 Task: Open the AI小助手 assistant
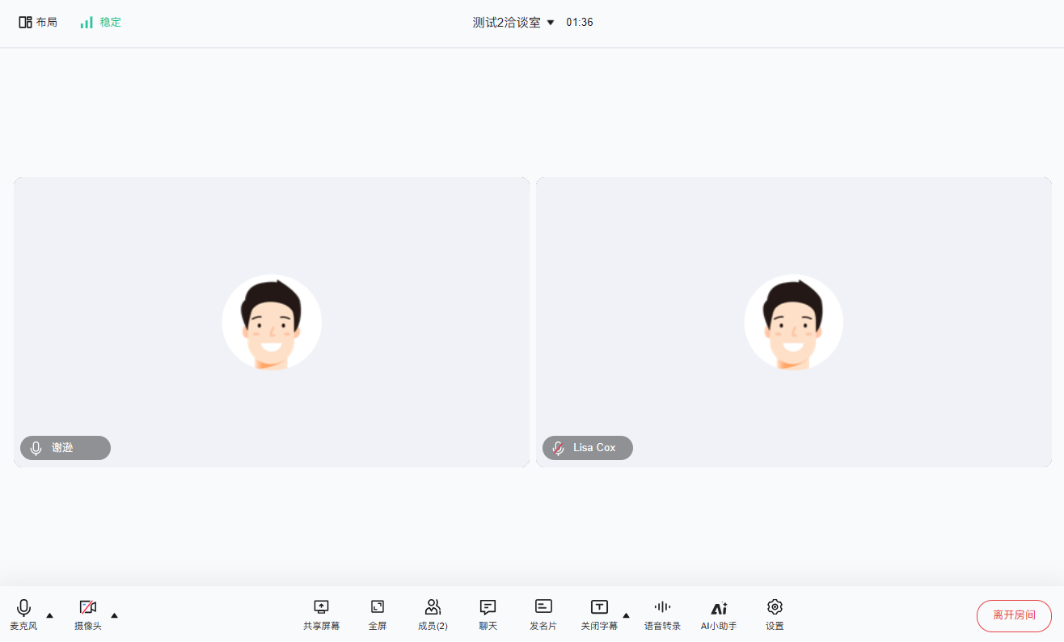[x=718, y=615]
